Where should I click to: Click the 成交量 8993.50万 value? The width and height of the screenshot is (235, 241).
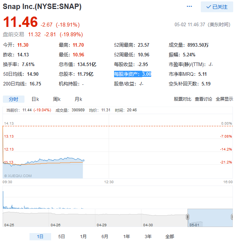pos(198,45)
